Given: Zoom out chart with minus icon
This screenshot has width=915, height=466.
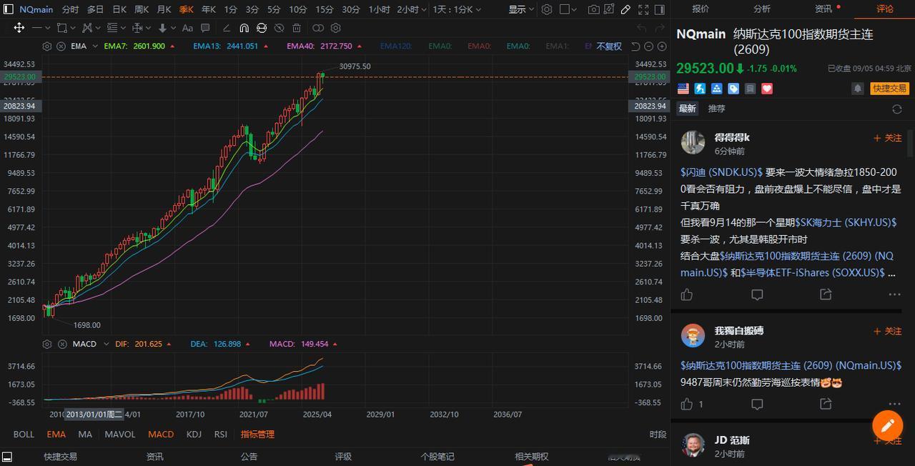Looking at the screenshot, I should [x=649, y=46].
